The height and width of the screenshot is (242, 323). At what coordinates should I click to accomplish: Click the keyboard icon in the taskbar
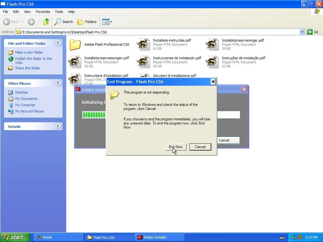coord(282,238)
